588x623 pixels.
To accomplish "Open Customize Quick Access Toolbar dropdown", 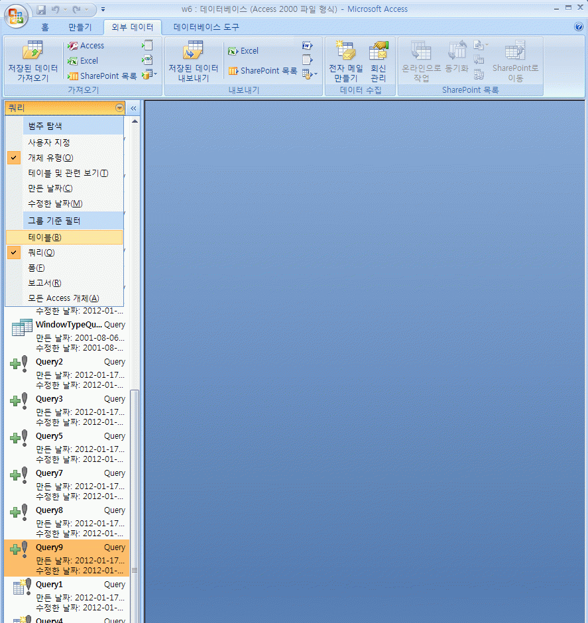I will pyautogui.click(x=103, y=10).
